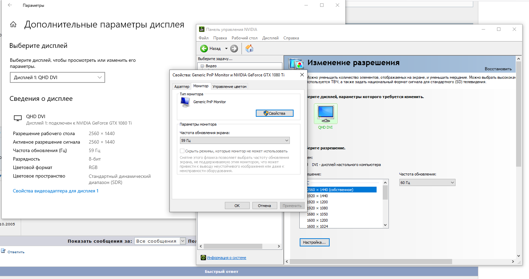Open NVIDIA home page via the house icon
Screen dimensions: 529x279
249,49
